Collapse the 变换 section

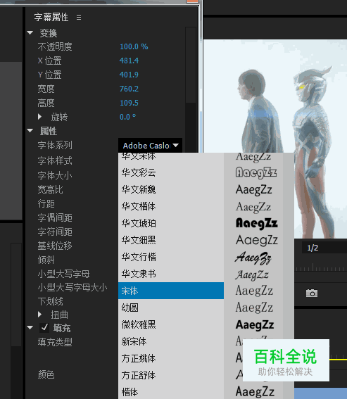coord(30,33)
